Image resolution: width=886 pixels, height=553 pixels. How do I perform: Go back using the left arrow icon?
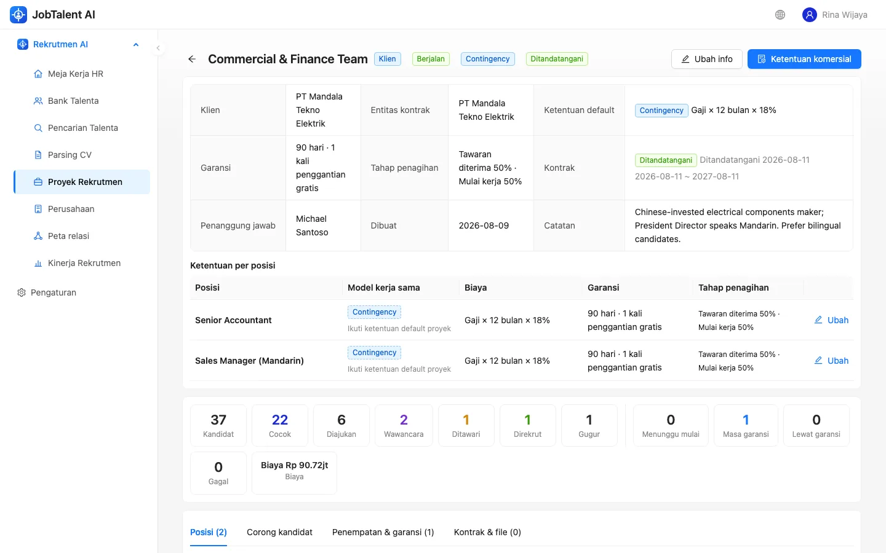[192, 59]
